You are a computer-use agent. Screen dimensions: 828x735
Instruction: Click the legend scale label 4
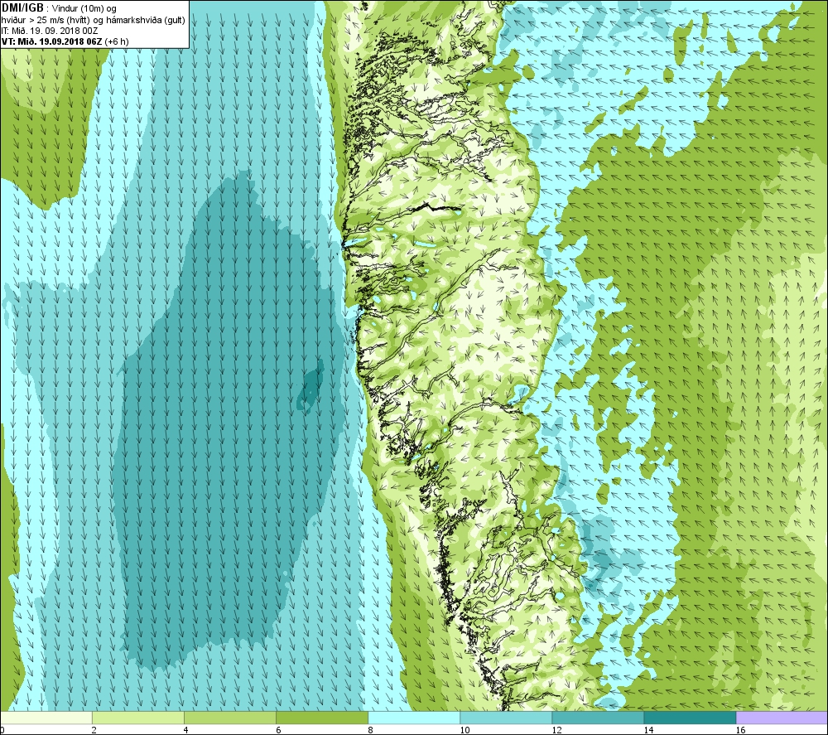coord(185,730)
